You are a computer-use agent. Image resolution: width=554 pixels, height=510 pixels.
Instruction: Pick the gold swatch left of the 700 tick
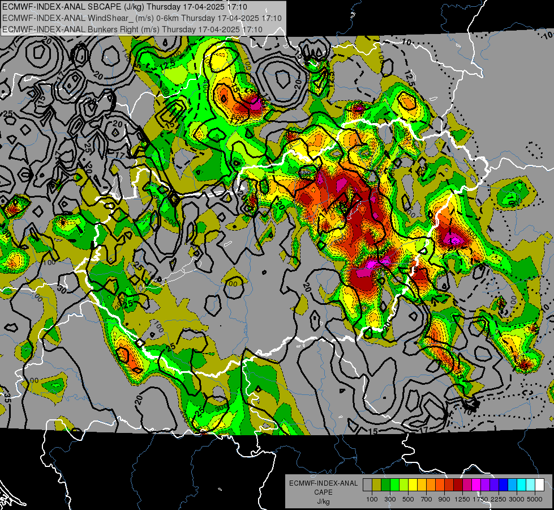coord(422,485)
